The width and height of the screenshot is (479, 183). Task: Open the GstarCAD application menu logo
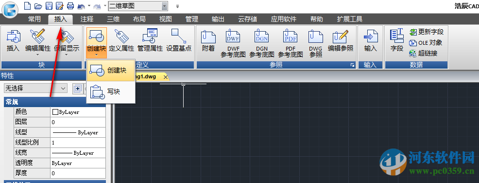pyautogui.click(x=10, y=9)
